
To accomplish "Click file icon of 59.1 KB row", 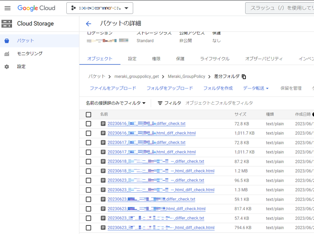I will click(x=103, y=199).
